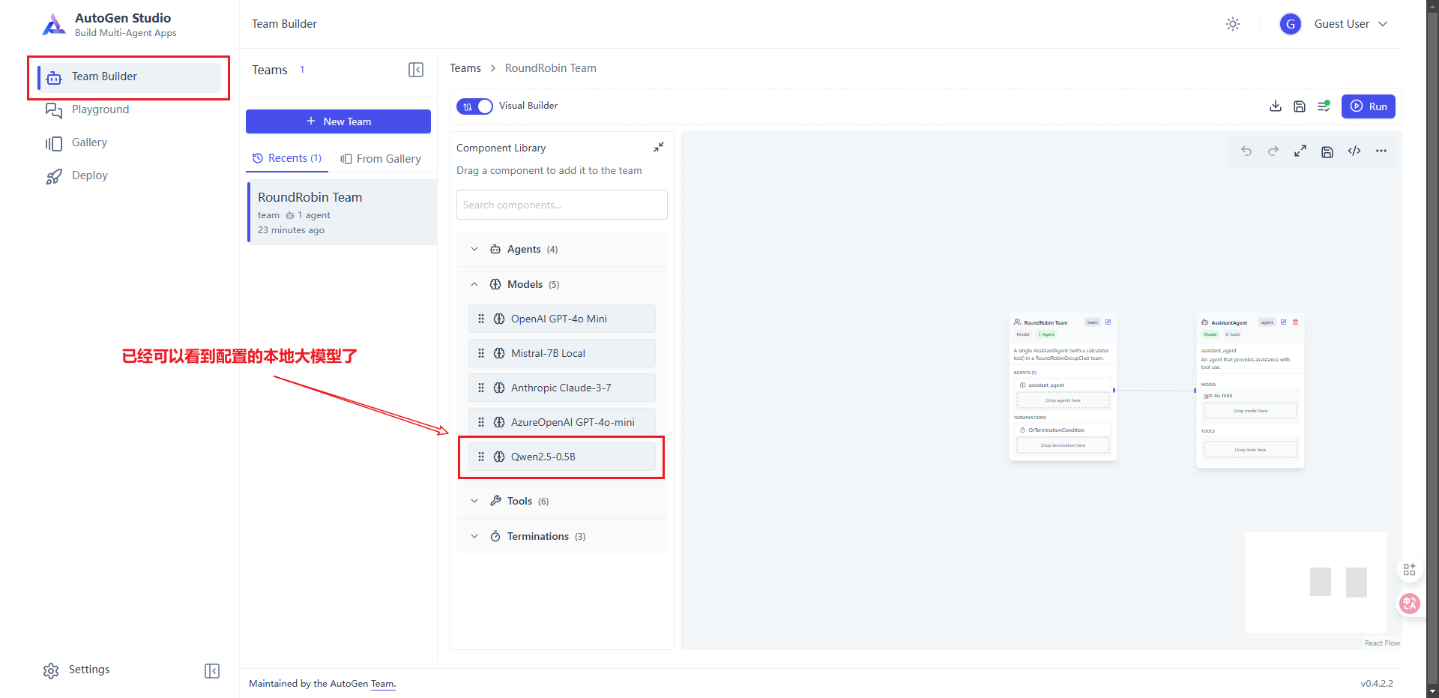Click assistant_agent in the team node
Image resolution: width=1439 pixels, height=698 pixels.
pos(1046,385)
